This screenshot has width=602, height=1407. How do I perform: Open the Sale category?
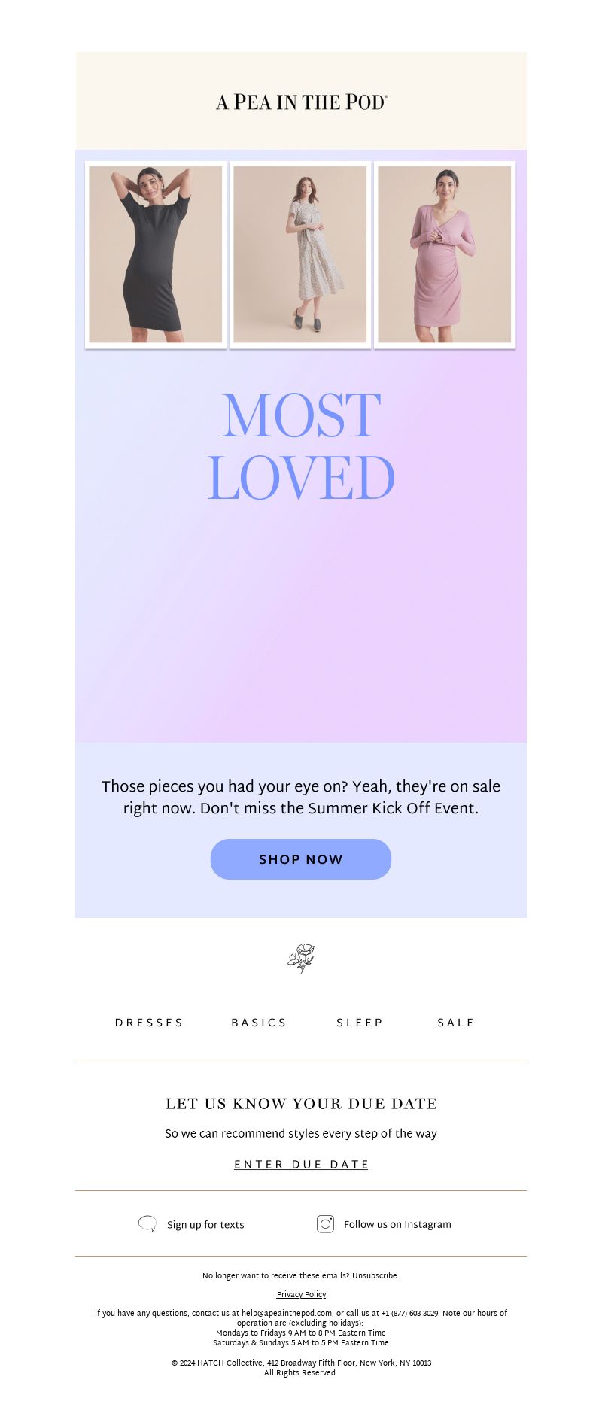pyautogui.click(x=456, y=1023)
